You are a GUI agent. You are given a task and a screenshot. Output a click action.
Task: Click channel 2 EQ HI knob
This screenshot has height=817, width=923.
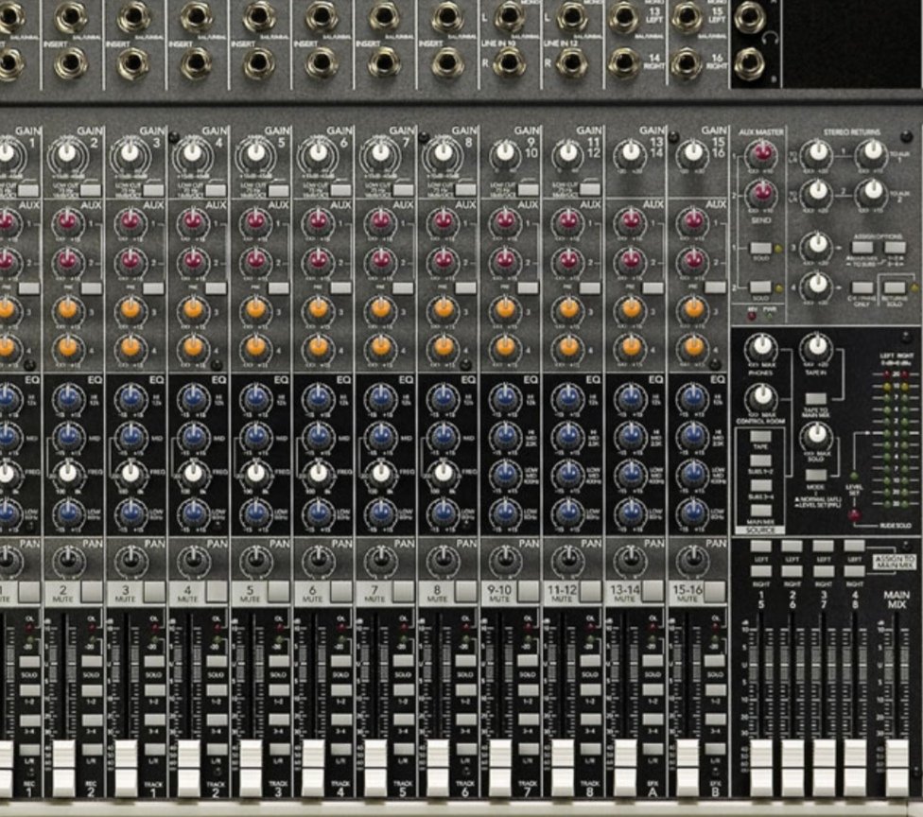click(x=68, y=399)
